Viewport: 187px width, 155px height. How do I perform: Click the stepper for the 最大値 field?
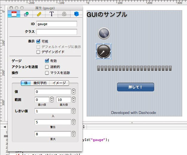(74, 99)
